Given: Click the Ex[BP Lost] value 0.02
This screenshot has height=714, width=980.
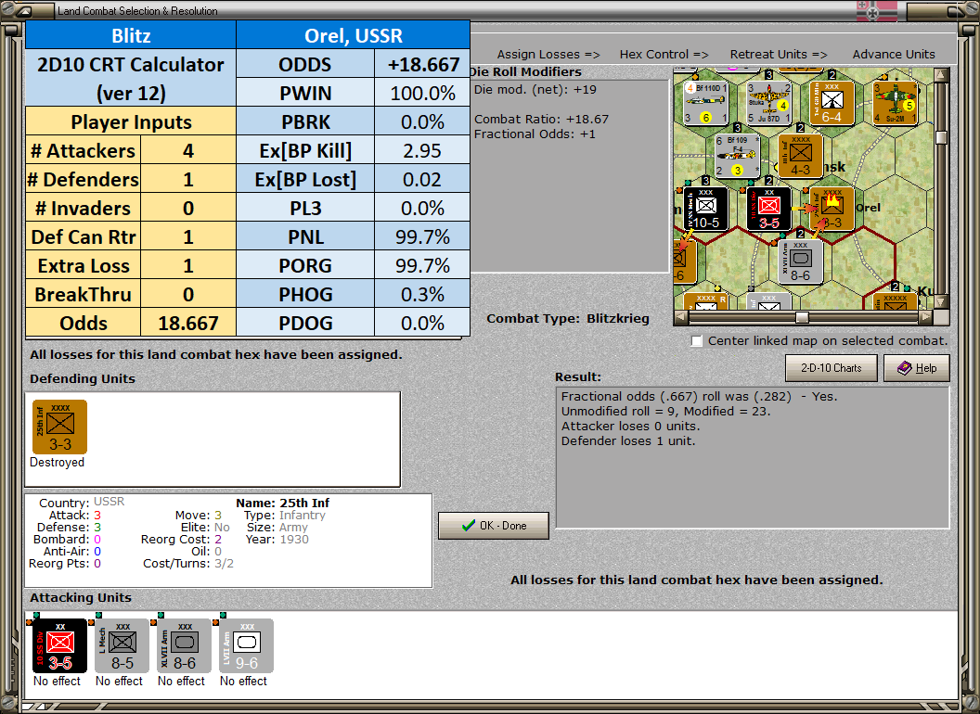Looking at the screenshot, I should (422, 179).
